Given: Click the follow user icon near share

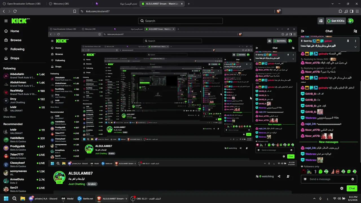Looking at the screenshot, I should (288, 176).
